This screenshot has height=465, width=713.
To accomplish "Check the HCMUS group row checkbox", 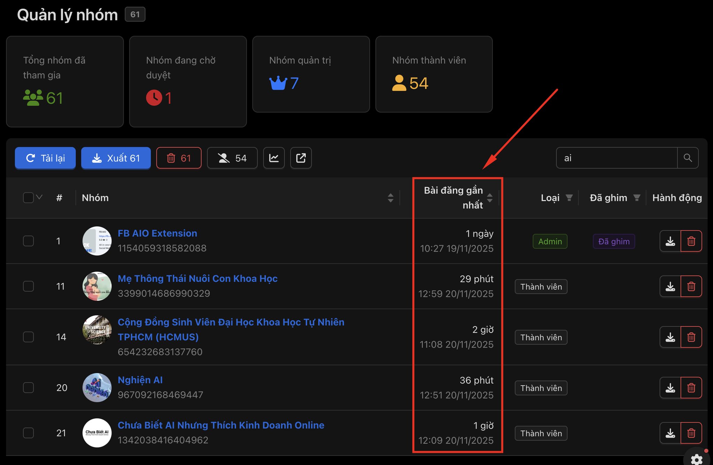I will pos(28,337).
